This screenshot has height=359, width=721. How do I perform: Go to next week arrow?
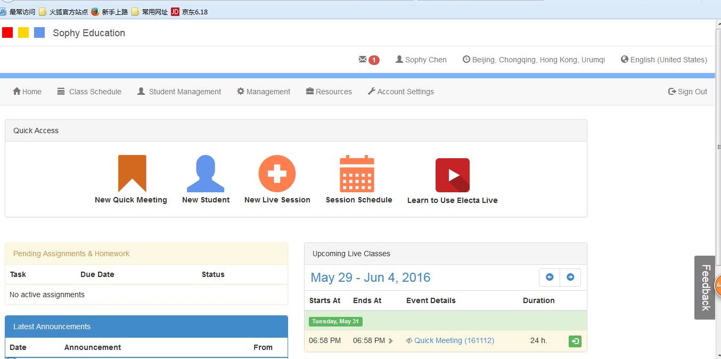click(x=570, y=278)
